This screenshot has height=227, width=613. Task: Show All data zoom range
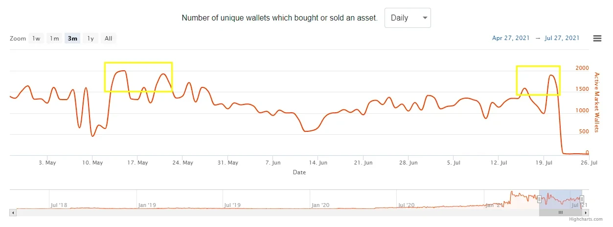point(108,39)
